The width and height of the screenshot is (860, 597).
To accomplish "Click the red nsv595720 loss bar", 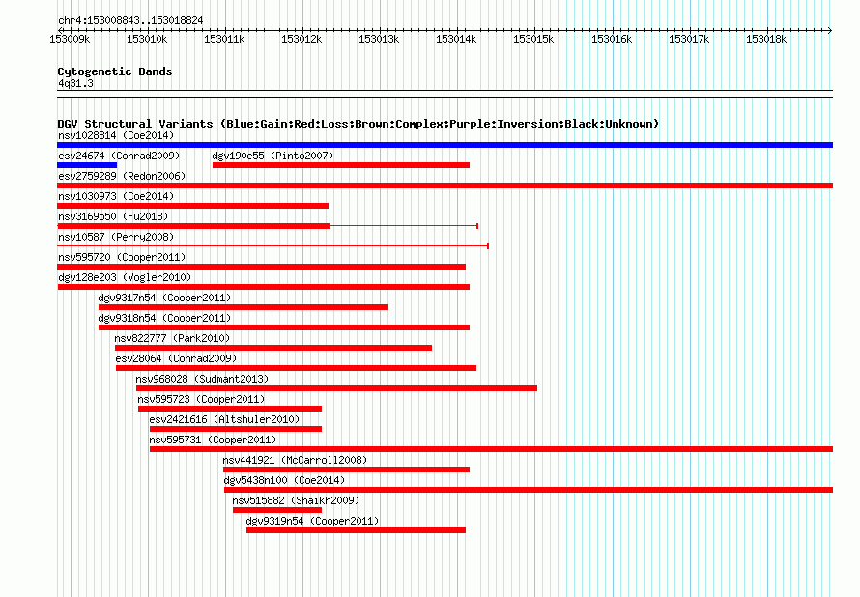I will tap(262, 267).
